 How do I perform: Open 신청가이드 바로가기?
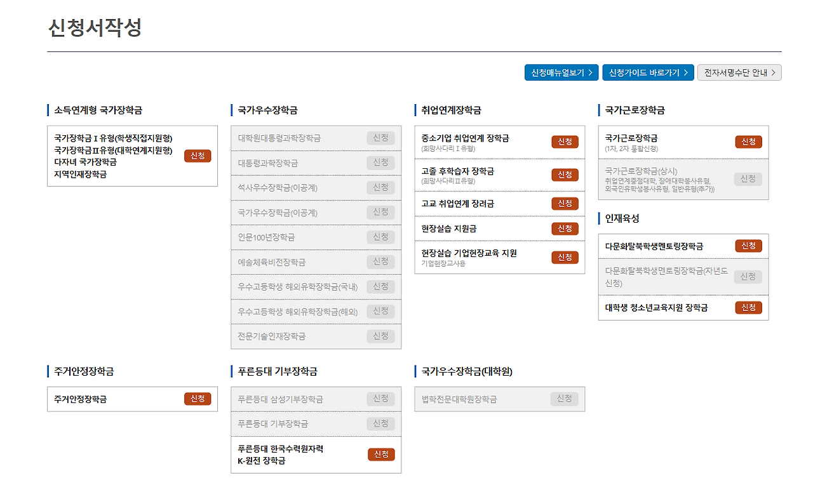[648, 72]
